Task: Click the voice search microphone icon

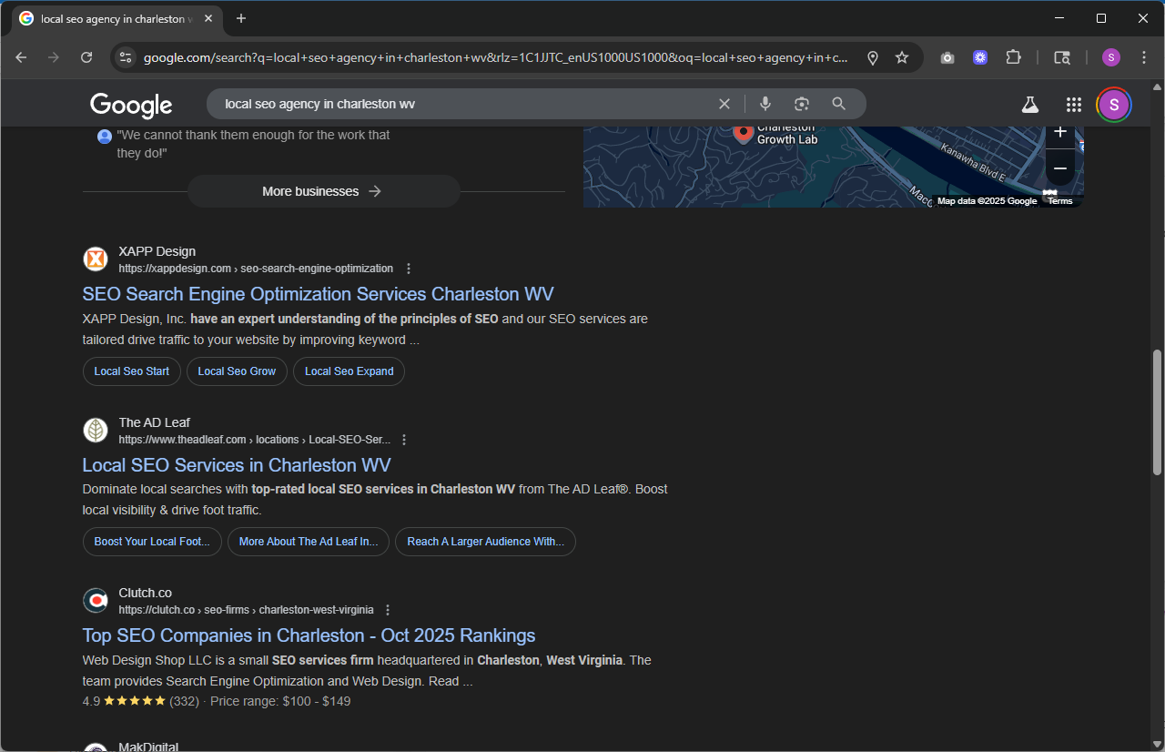Action: 765,104
